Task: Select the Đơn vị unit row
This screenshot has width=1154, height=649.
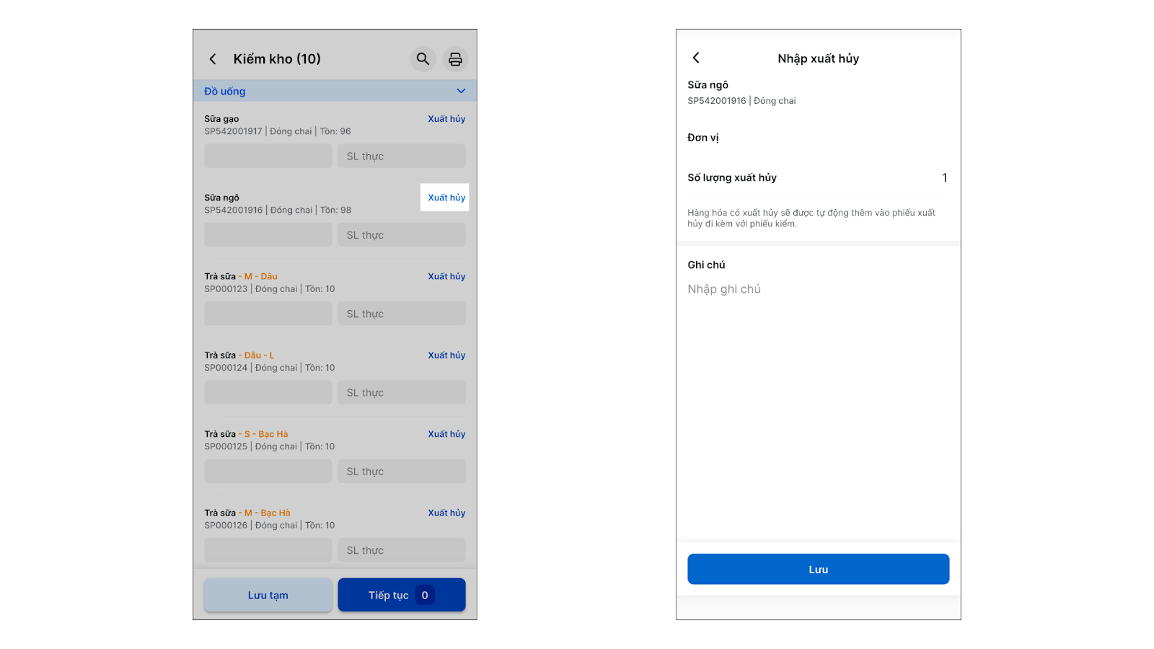Action: pos(818,138)
